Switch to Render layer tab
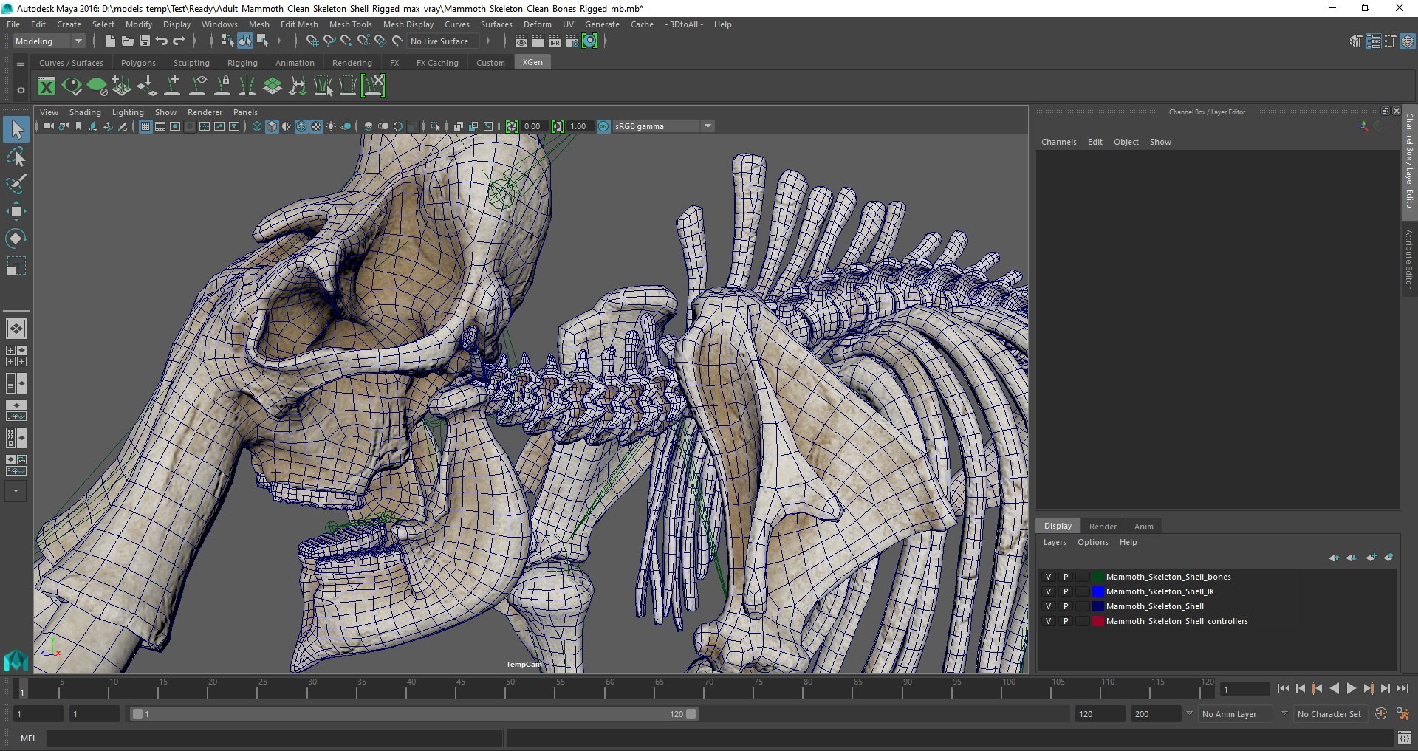The height and width of the screenshot is (751, 1418). (x=1103, y=527)
